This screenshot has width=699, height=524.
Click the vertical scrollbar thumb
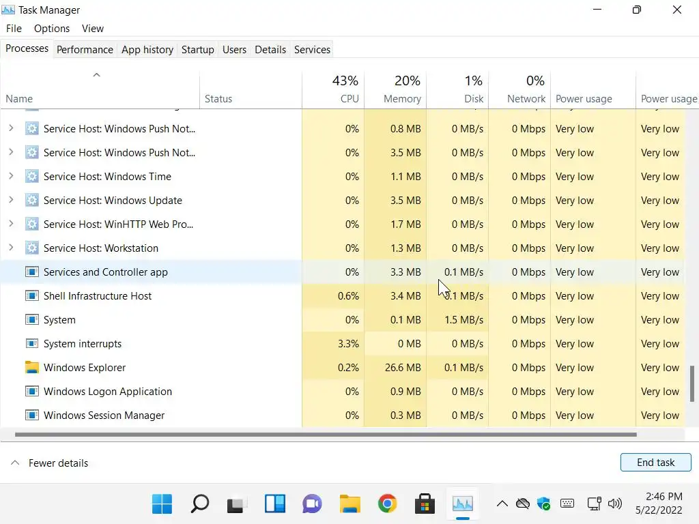pyautogui.click(x=692, y=383)
